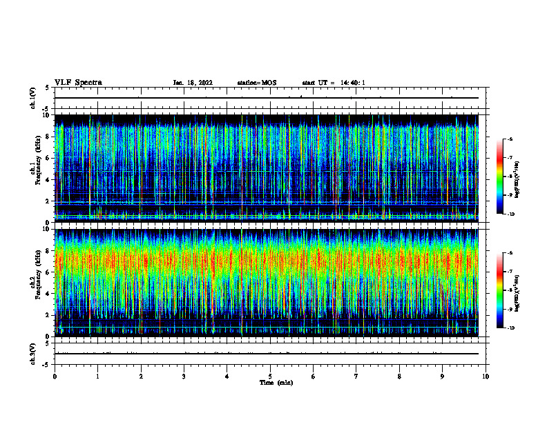547x422 pixels.
Task: Click the "VLF Spectra" plot title
Action: [x=78, y=83]
